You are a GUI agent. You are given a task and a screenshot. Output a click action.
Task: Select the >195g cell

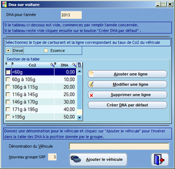coord(33,117)
